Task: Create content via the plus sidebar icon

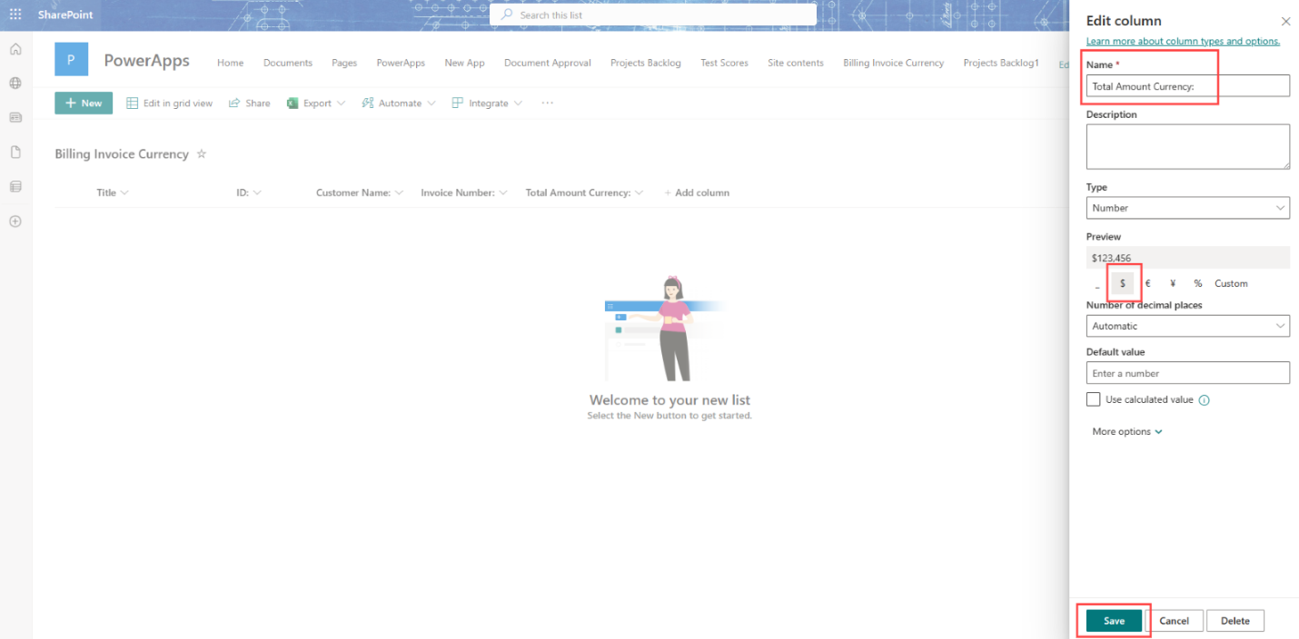Action: (x=15, y=221)
